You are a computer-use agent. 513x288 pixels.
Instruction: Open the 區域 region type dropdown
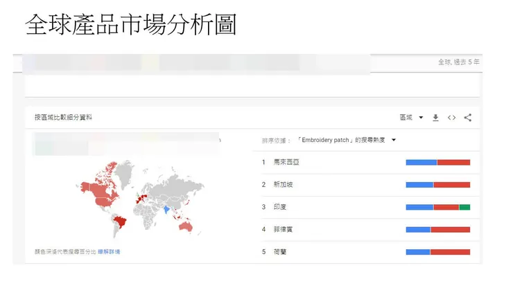[411, 118]
